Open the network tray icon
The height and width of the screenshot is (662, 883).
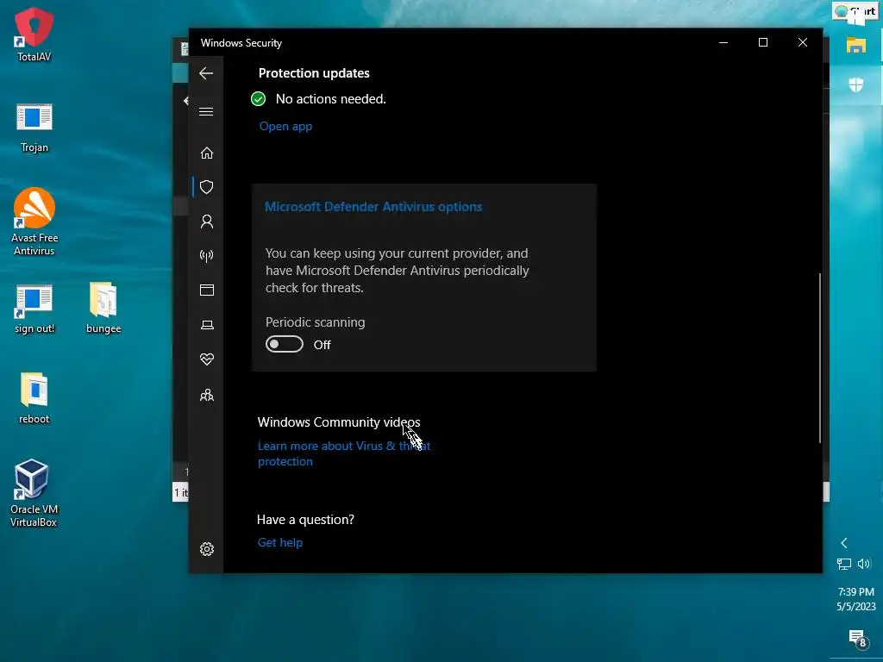click(x=843, y=564)
